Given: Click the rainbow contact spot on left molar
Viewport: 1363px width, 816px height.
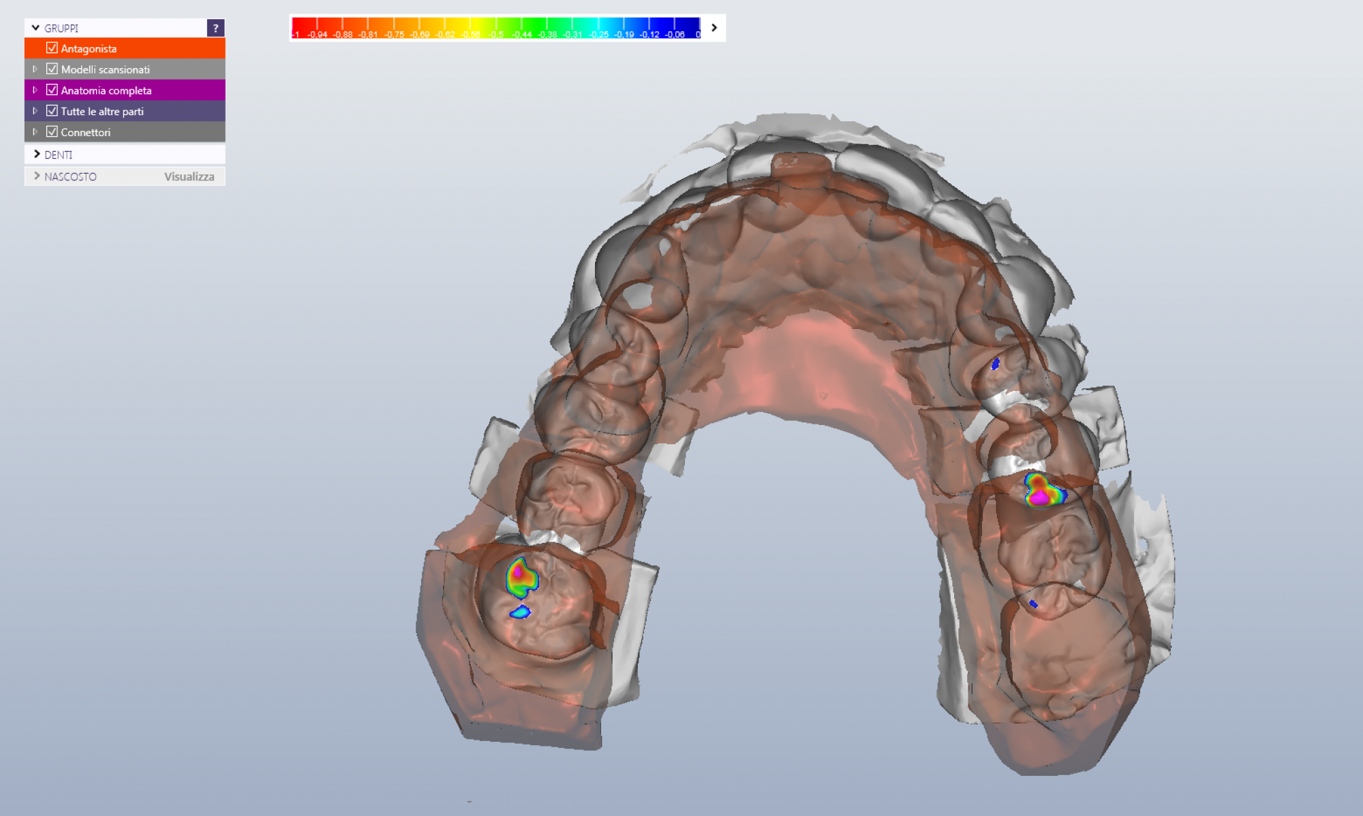Looking at the screenshot, I should point(521,577).
